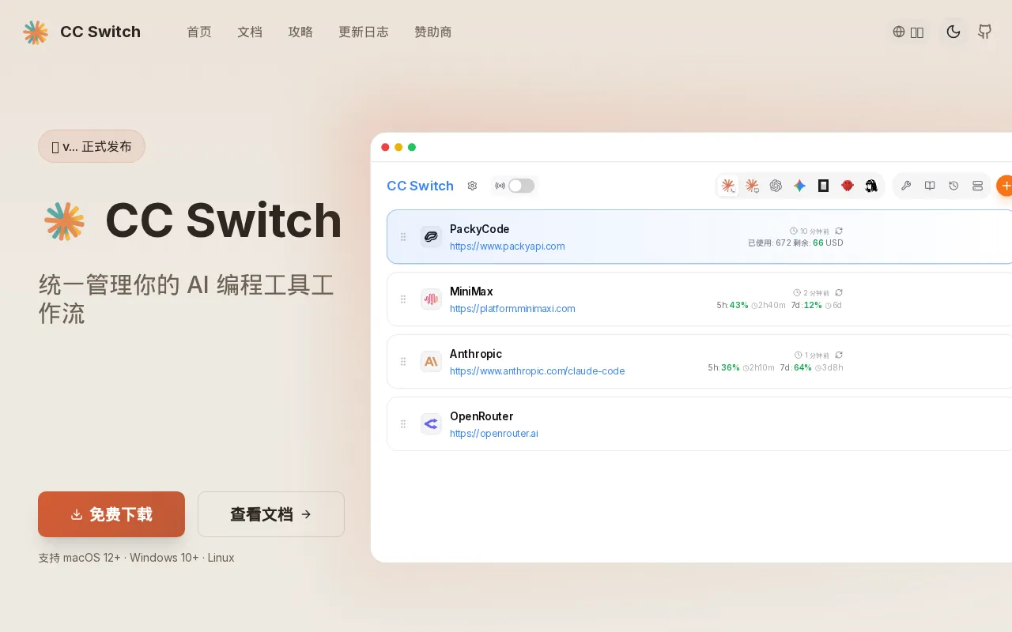The height and width of the screenshot is (632, 1012).
Task: Refresh usage for the Anthropic row
Action: [839, 355]
